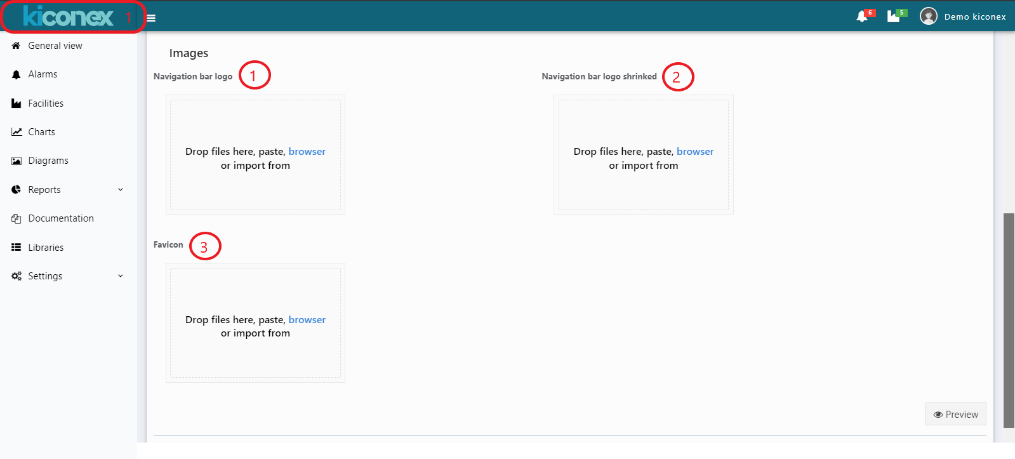Click browser link in Favicon dropzone
The width and height of the screenshot is (1015, 459).
pyautogui.click(x=307, y=320)
